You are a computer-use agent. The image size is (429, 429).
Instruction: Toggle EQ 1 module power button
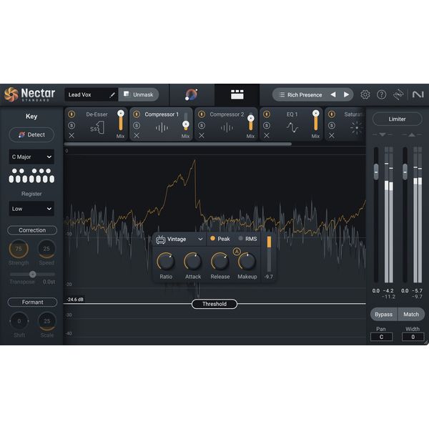(267, 114)
